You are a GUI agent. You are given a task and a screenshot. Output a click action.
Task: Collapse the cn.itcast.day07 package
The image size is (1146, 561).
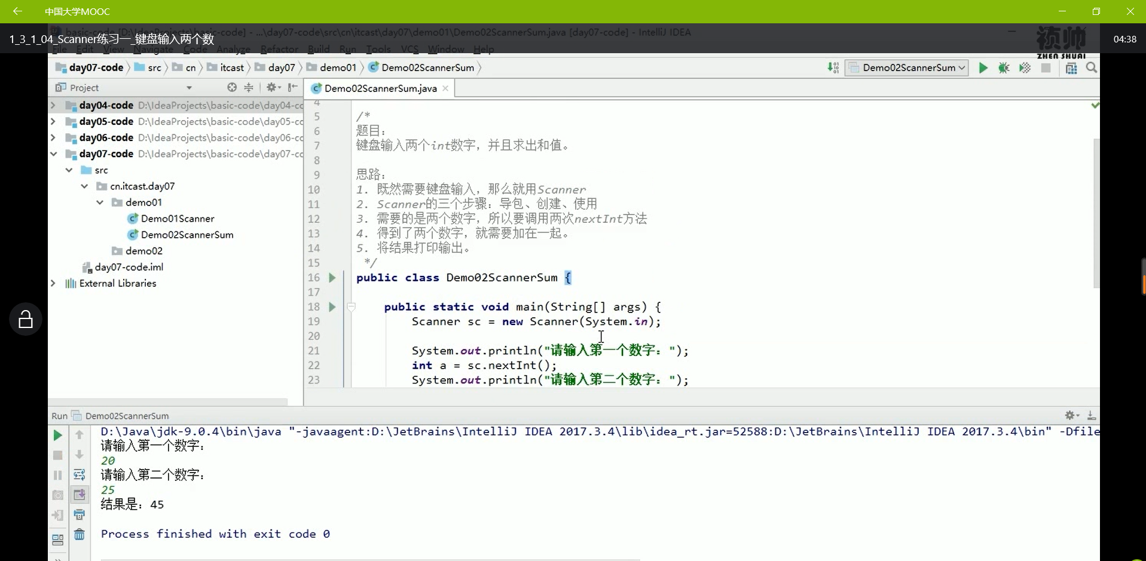click(85, 186)
